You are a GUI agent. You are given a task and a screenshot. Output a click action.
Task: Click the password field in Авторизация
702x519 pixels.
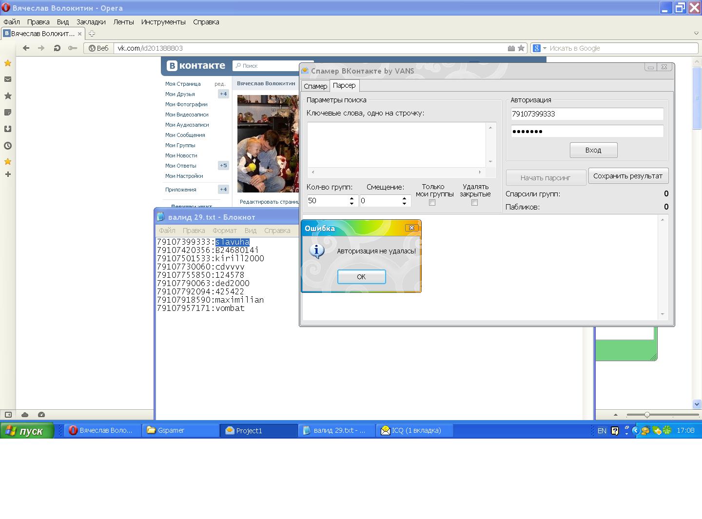click(587, 131)
